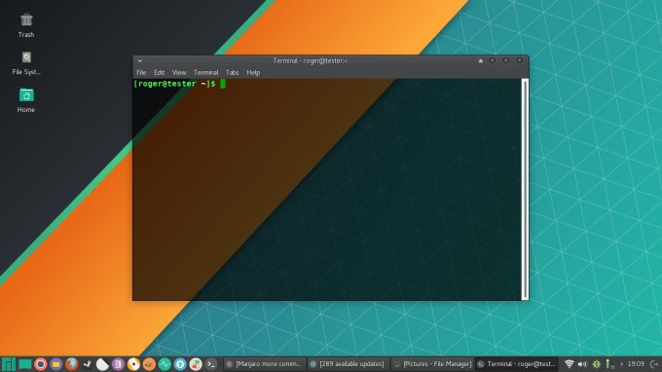
Task: Launch Firefox from the panel
Action: [x=72, y=364]
